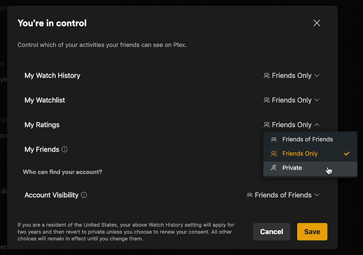
Task: Cancel the privacy changes
Action: click(271, 232)
